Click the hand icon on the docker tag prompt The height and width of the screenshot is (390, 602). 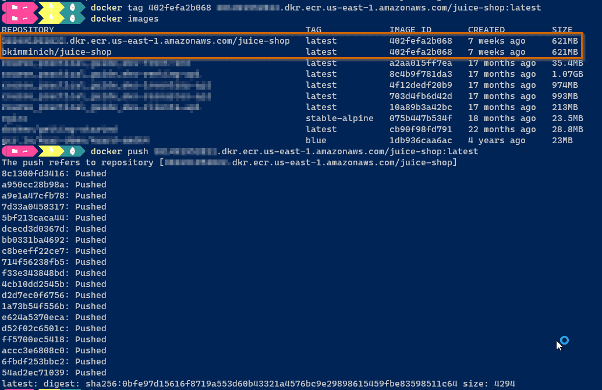point(73,8)
